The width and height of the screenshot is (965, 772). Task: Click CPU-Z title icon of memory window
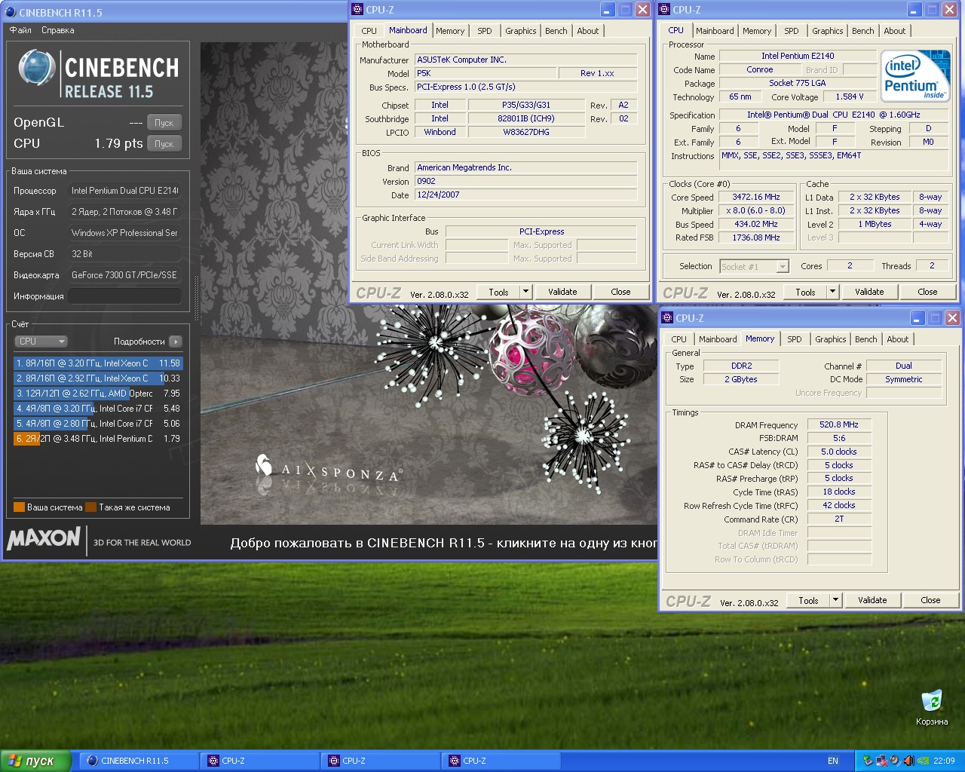coord(667,318)
